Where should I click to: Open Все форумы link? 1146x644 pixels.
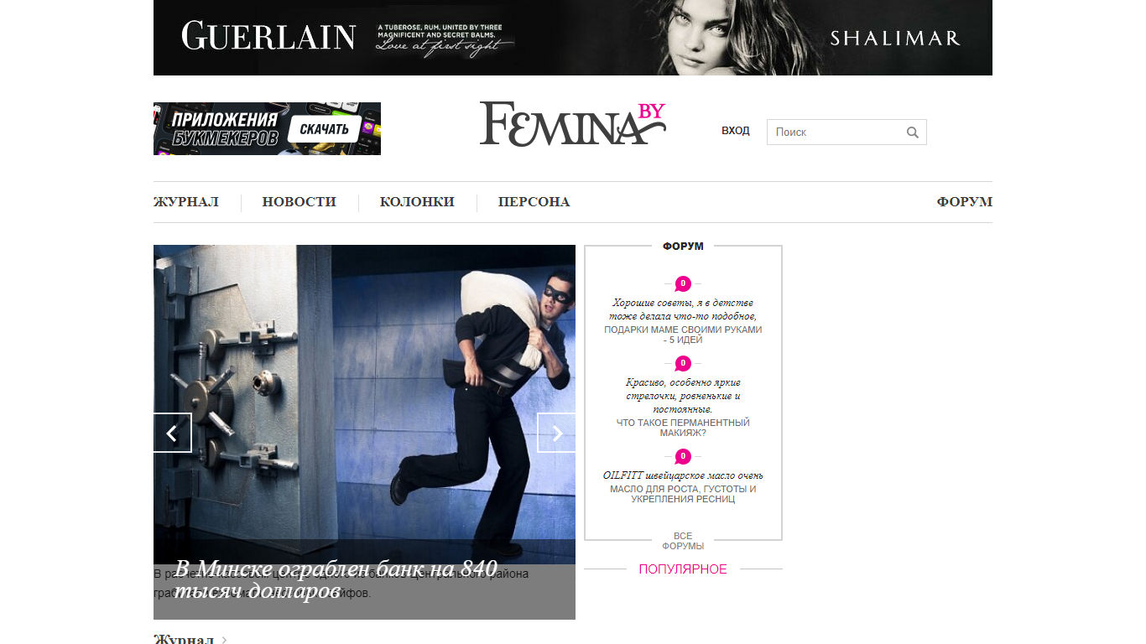683,541
